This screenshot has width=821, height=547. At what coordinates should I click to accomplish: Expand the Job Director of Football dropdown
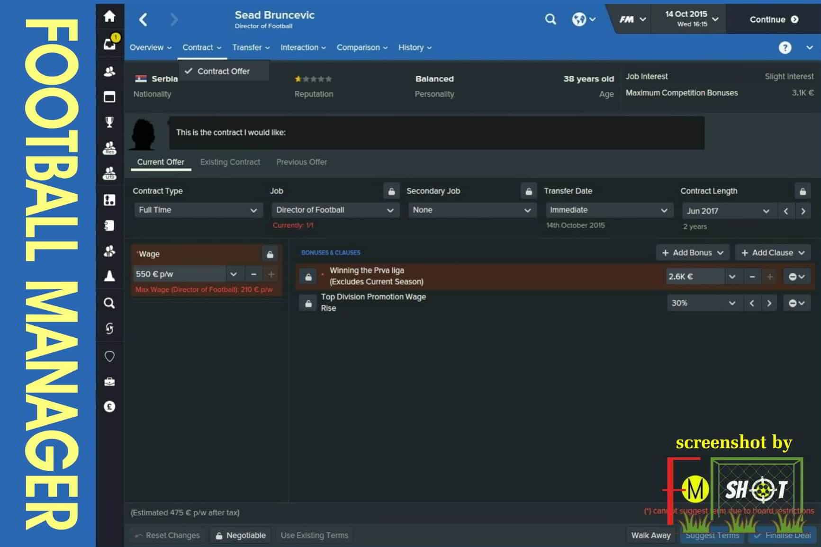pyautogui.click(x=335, y=210)
